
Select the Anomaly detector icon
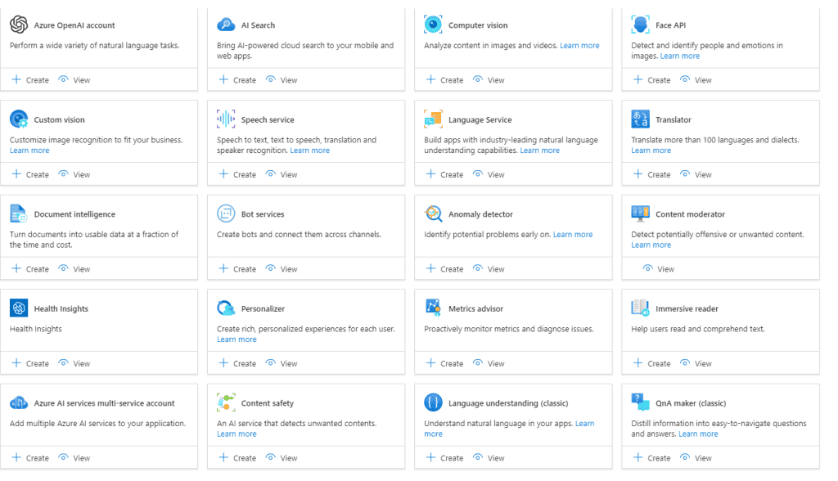[x=433, y=214]
